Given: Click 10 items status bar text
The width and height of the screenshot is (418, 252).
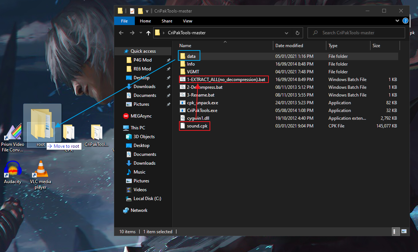Looking at the screenshot, I should pyautogui.click(x=127, y=232).
